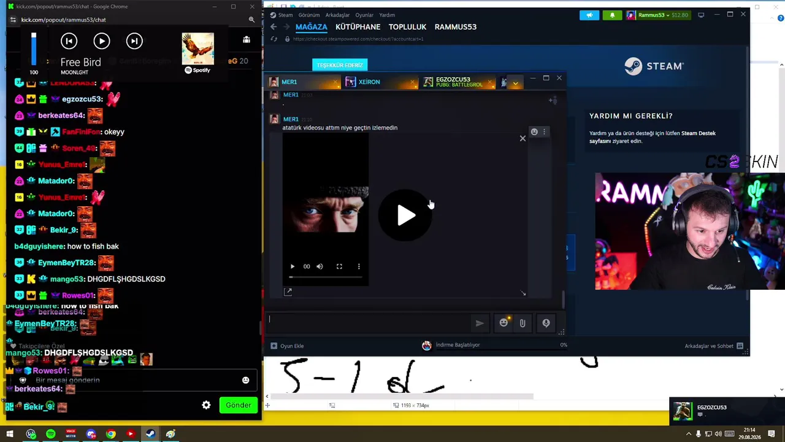Play the Free Bird track

click(102, 41)
